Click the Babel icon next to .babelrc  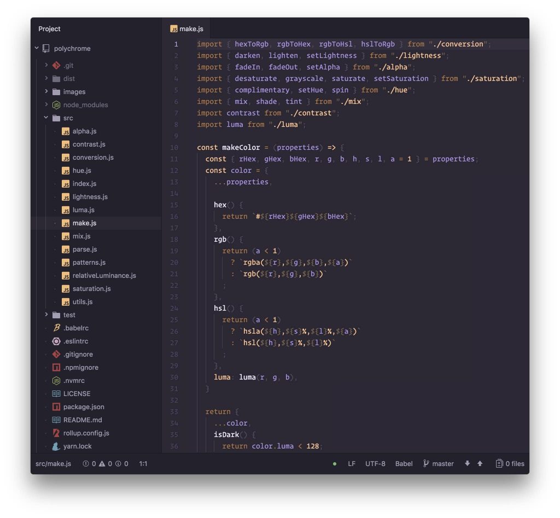pos(56,328)
